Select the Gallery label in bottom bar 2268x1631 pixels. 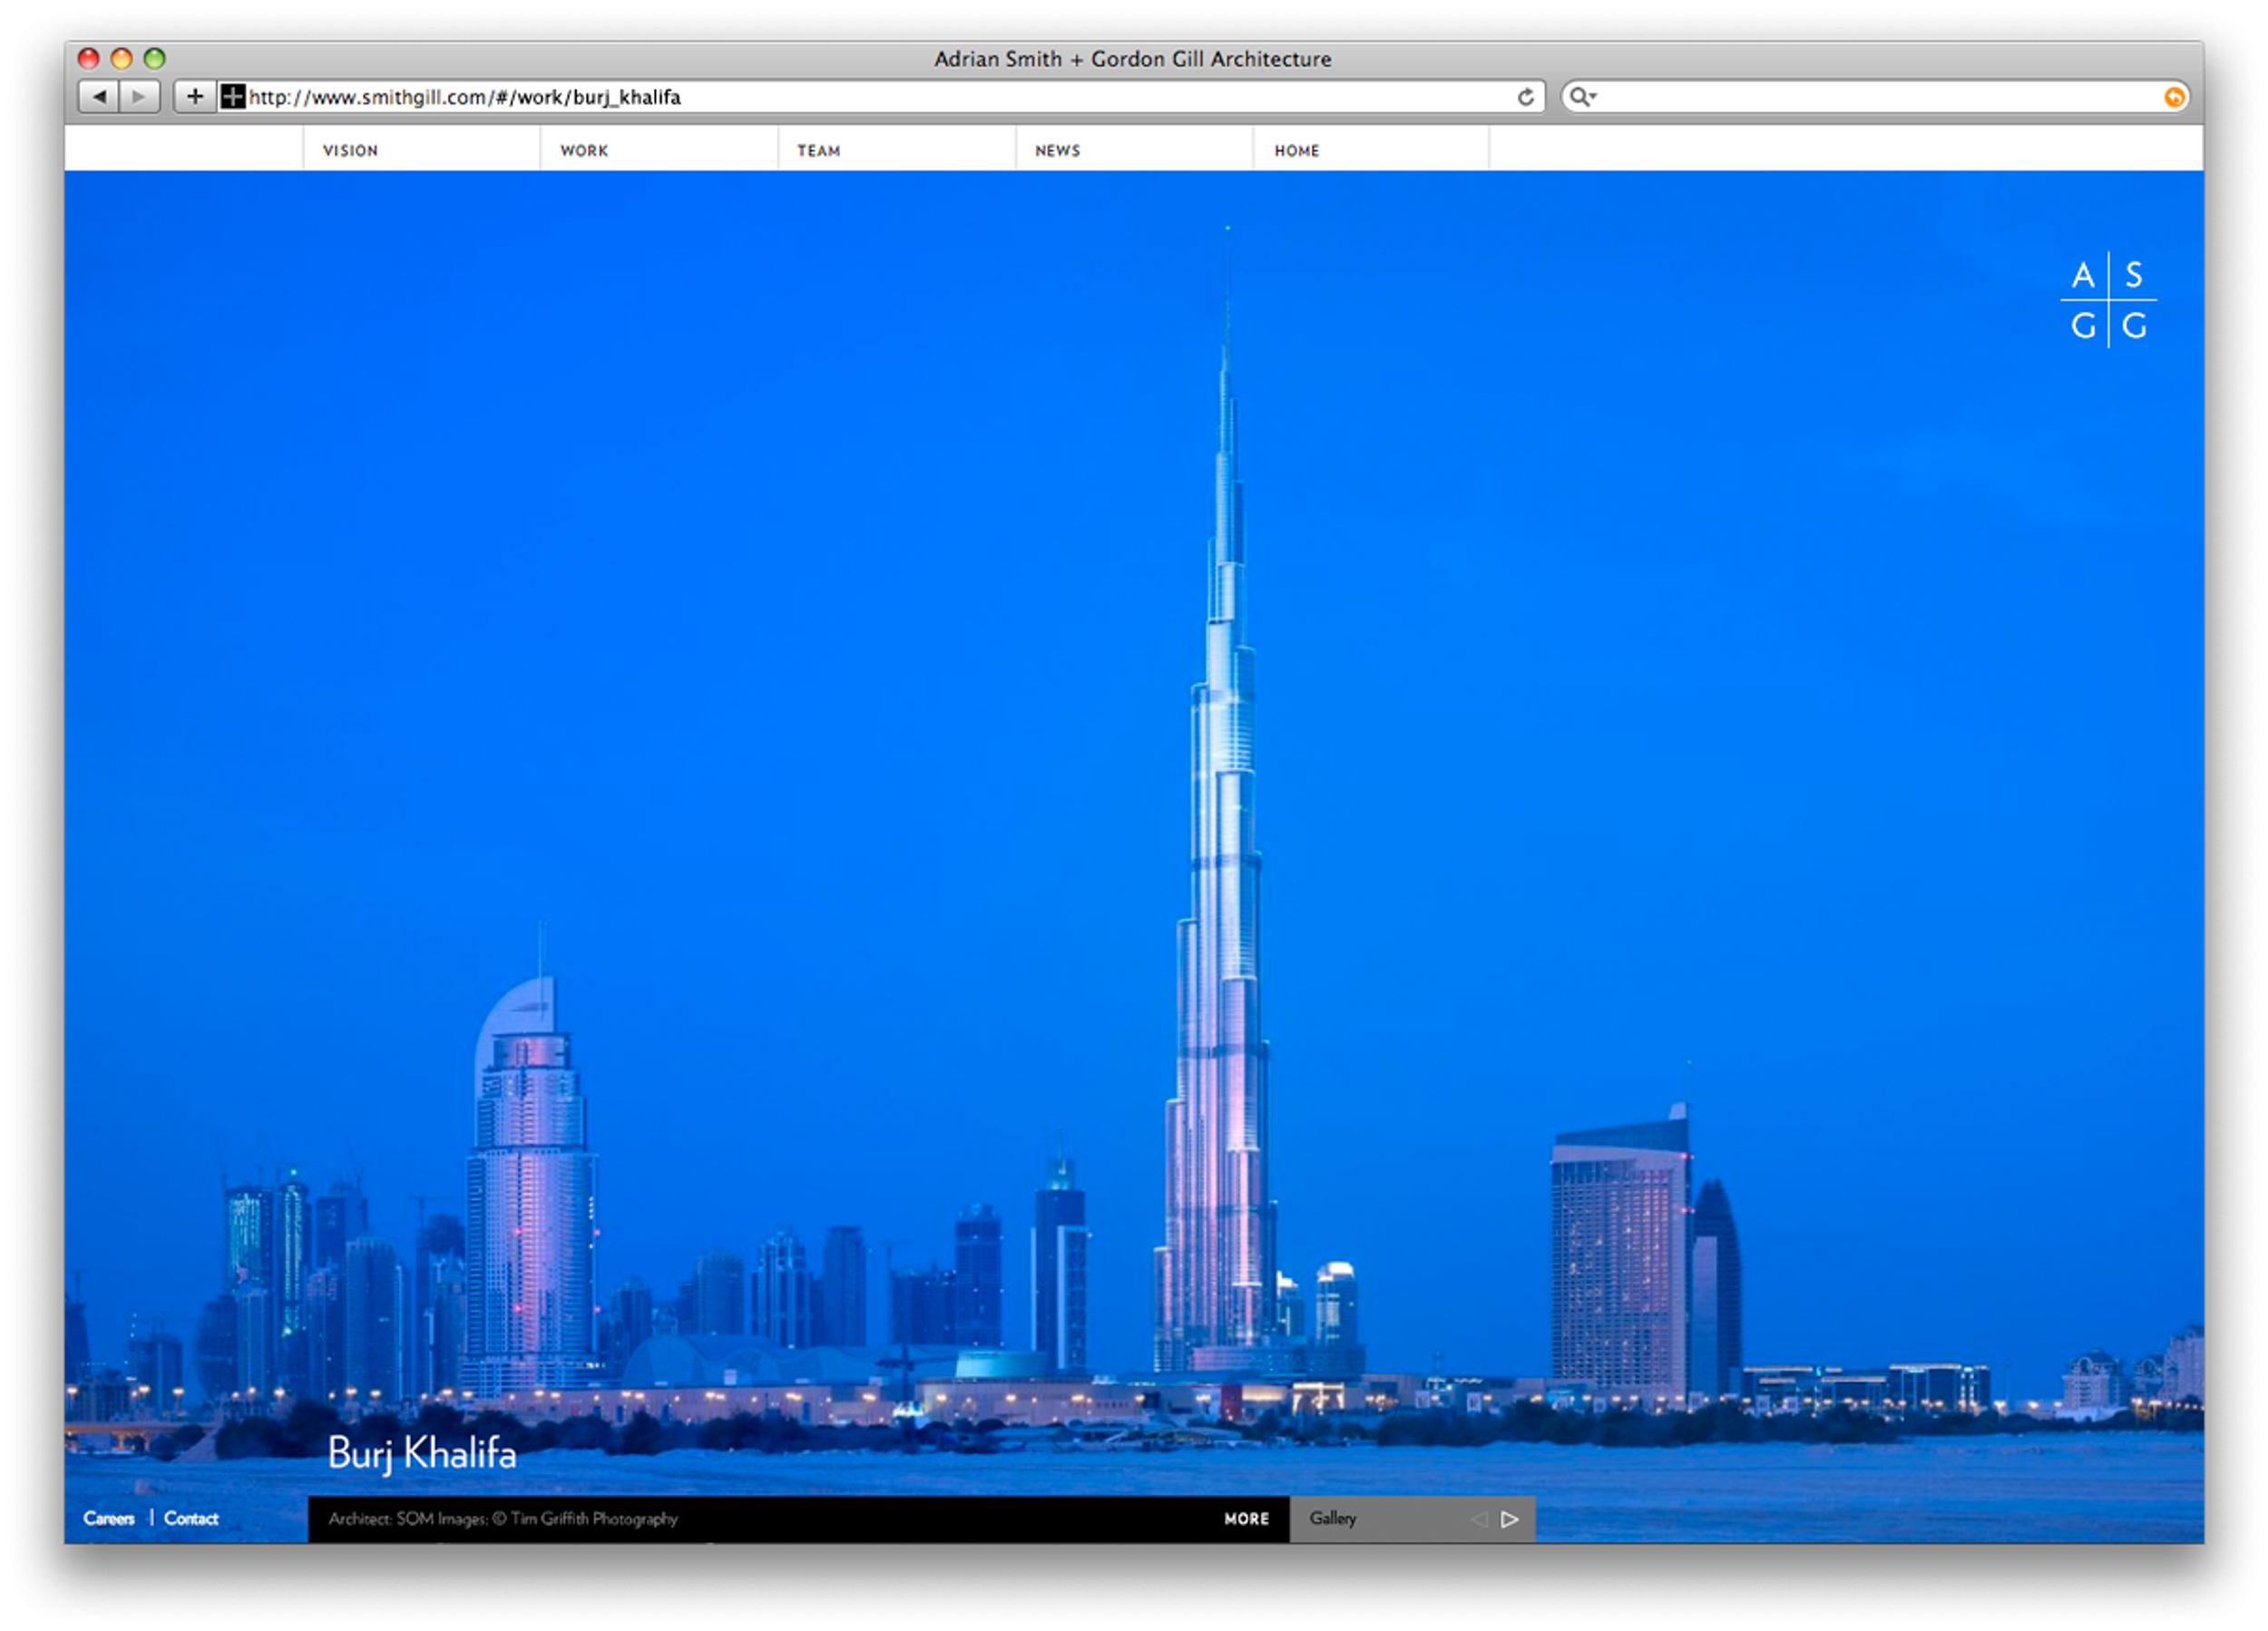1333,1518
